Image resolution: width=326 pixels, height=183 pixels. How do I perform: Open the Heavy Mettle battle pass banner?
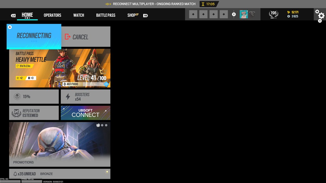coord(60,68)
